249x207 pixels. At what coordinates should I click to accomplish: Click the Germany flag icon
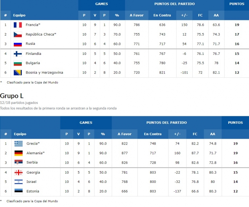(x=19, y=153)
